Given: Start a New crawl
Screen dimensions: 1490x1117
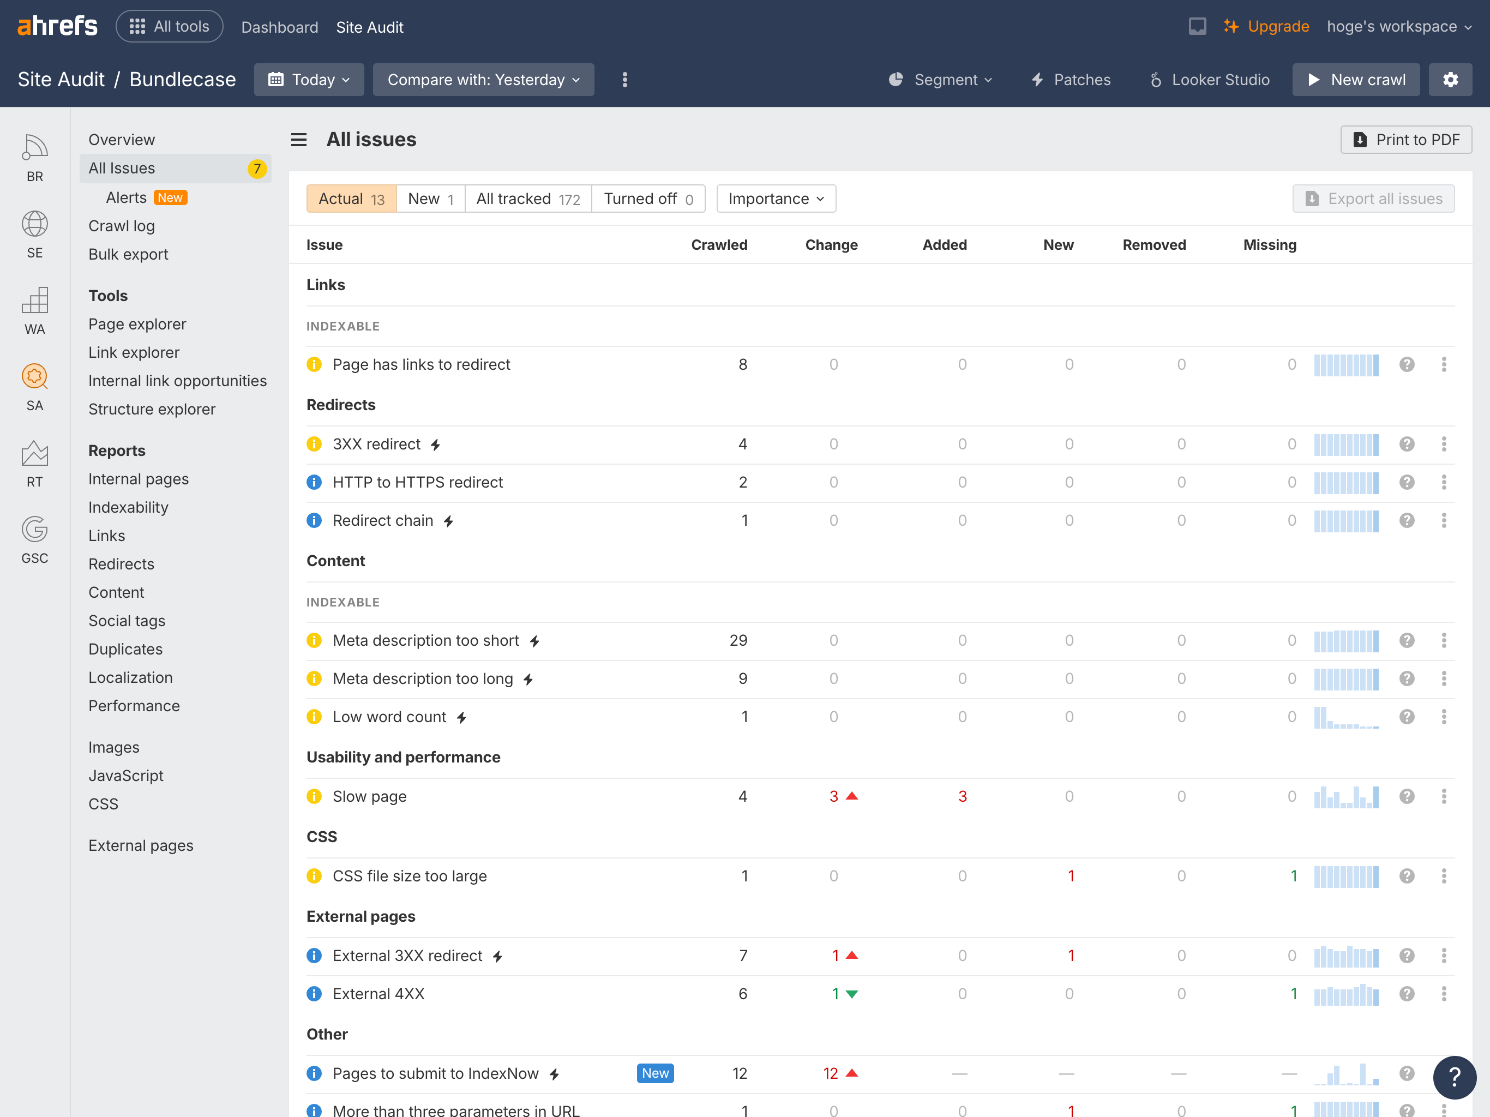Looking at the screenshot, I should [x=1356, y=80].
